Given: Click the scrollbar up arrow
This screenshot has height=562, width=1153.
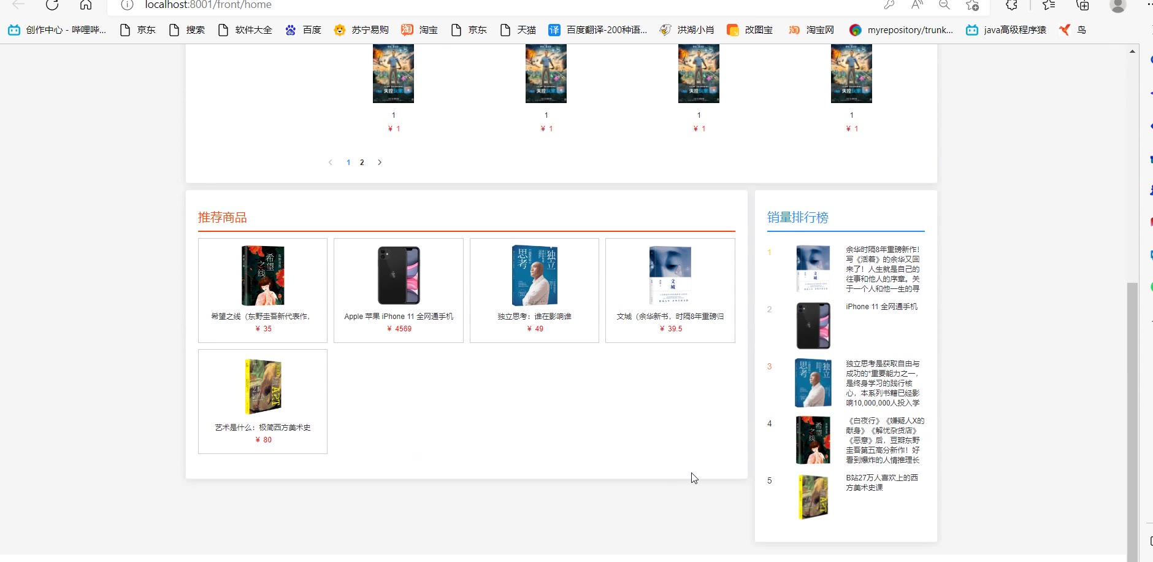Looking at the screenshot, I should (1132, 51).
